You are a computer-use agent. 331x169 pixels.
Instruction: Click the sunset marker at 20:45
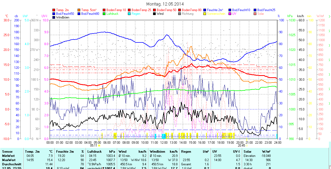click(247, 145)
